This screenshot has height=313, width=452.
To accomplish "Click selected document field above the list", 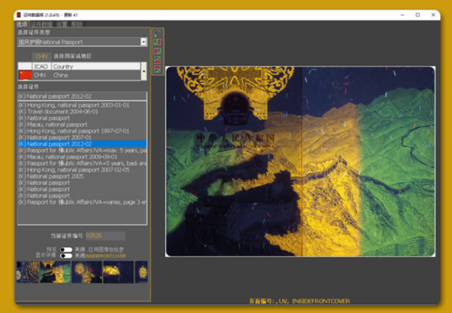I will pyautogui.click(x=82, y=96).
